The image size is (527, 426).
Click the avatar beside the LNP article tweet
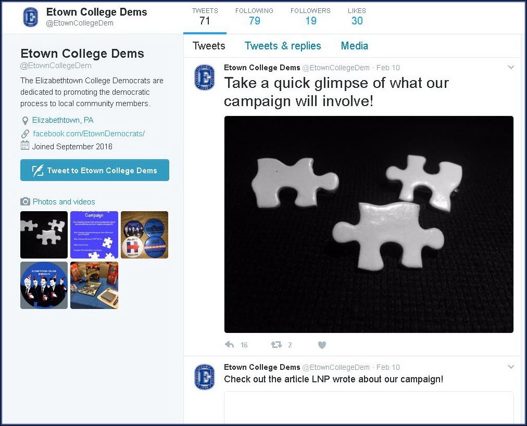click(204, 377)
